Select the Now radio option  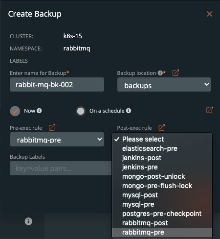[x=15, y=111]
